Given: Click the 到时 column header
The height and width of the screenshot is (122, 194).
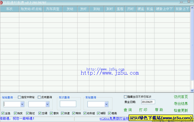Looking at the screenshot, I should click(110, 9).
